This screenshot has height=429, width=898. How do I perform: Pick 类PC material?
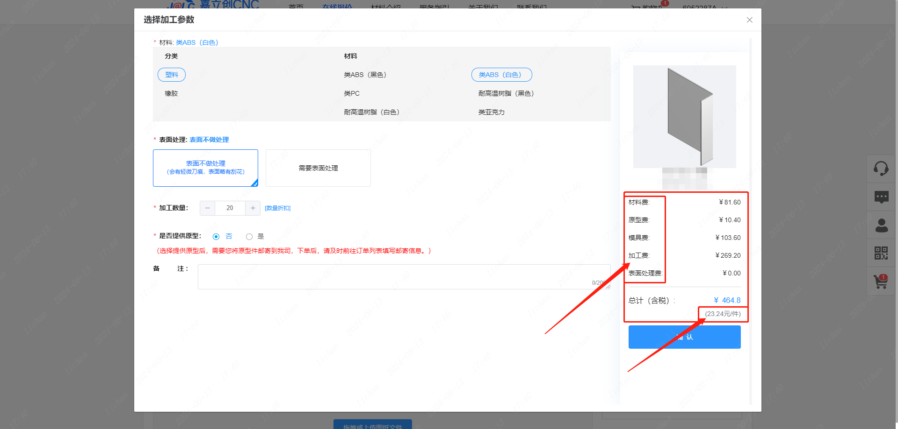coord(352,93)
